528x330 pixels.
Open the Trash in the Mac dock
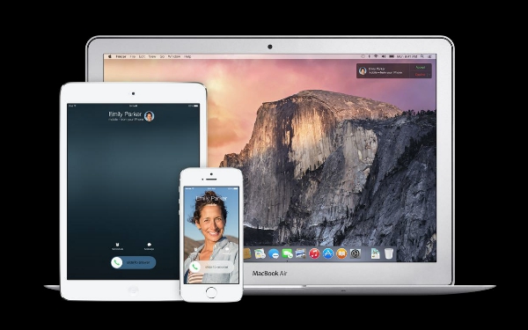point(389,253)
